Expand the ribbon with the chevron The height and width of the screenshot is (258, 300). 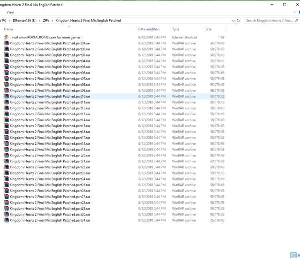(x=294, y=12)
